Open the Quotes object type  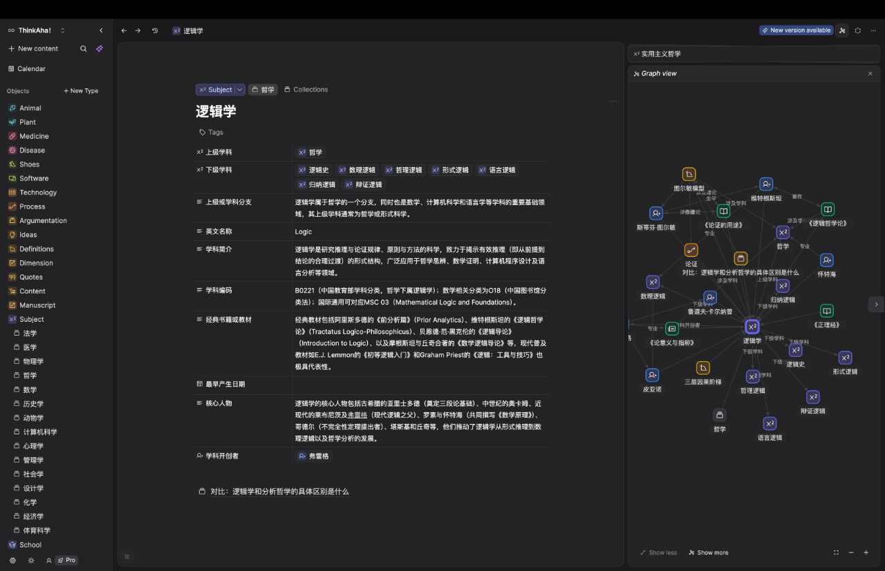tap(28, 277)
